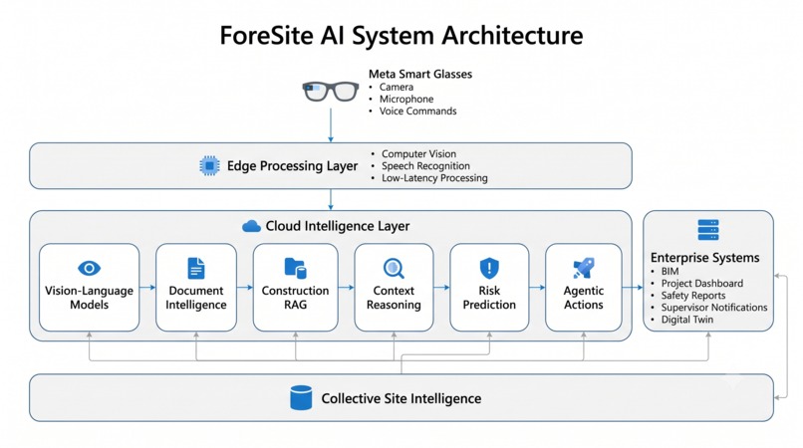Click the BIM list item

(x=669, y=272)
